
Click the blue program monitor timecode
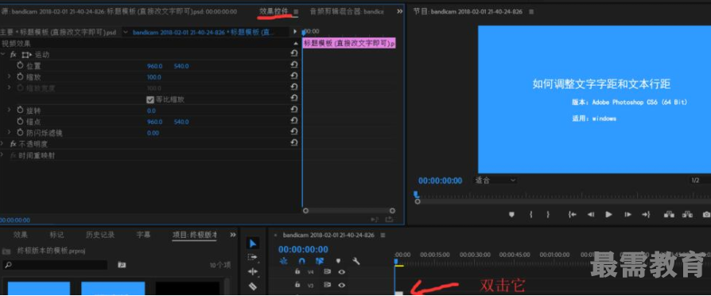pos(441,181)
